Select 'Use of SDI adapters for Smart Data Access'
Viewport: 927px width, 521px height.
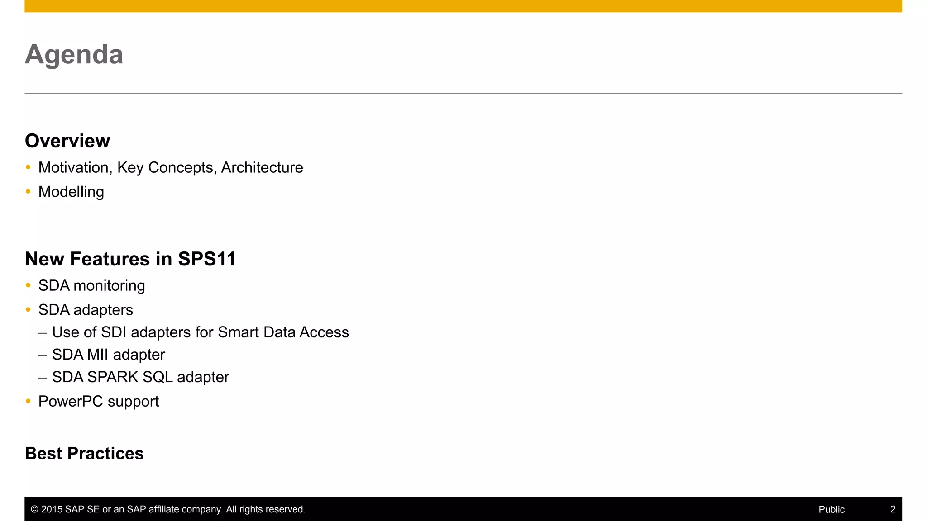(200, 332)
